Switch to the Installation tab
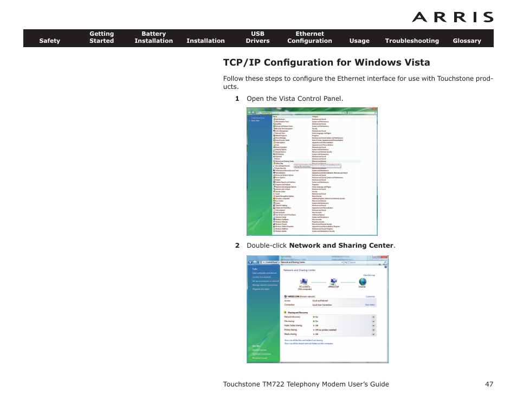The height and width of the screenshot is (400, 517). [205, 41]
